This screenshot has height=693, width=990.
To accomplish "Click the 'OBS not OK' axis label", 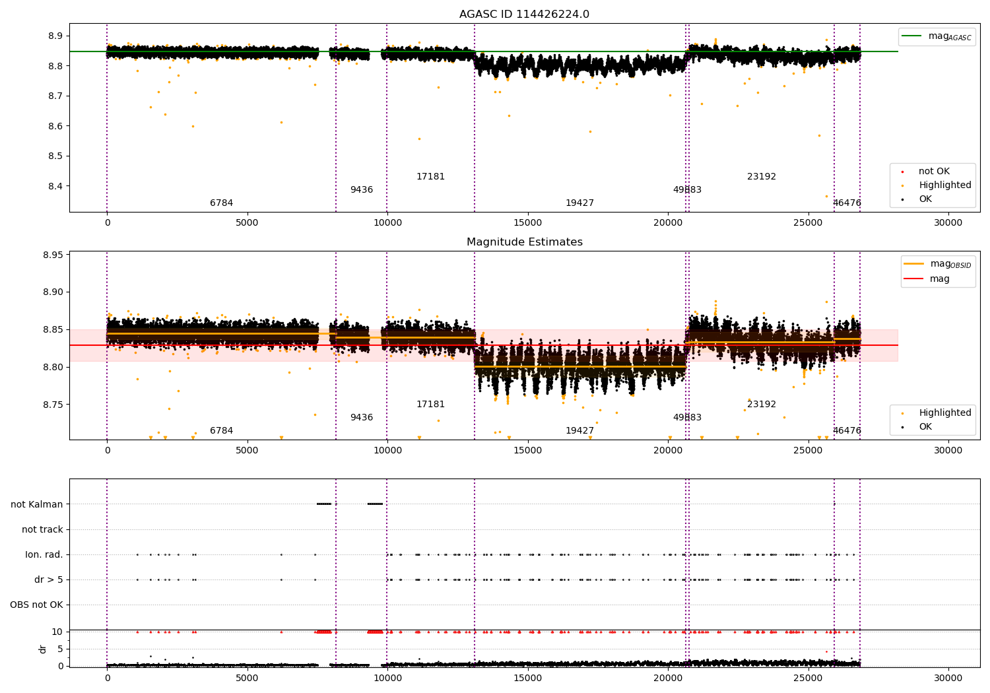I will (x=36, y=605).
